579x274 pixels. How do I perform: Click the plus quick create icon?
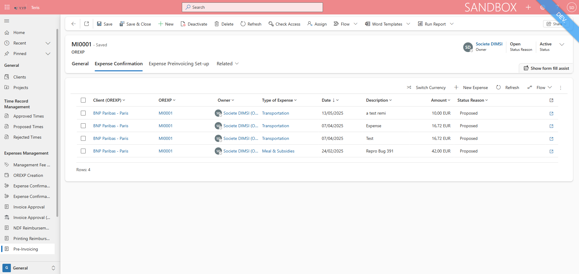tap(528, 7)
